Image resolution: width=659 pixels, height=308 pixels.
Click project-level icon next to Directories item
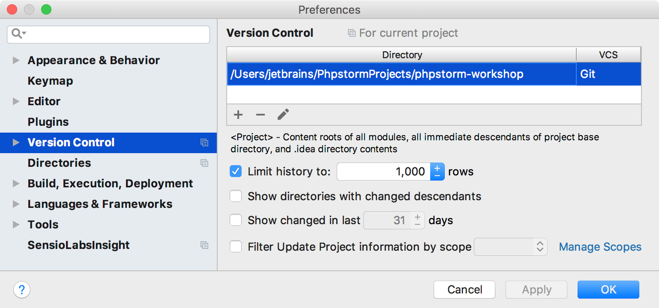tap(204, 163)
